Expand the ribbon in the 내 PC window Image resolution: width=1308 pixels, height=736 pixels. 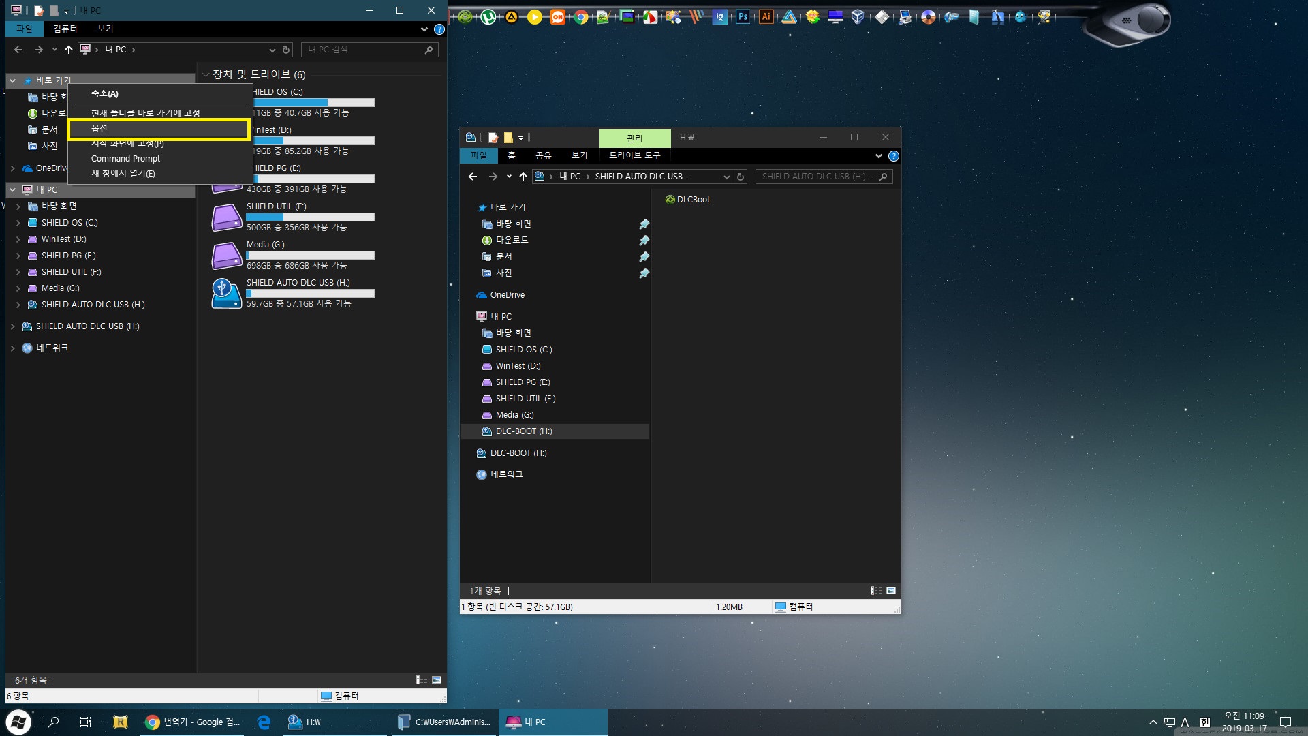[424, 29]
